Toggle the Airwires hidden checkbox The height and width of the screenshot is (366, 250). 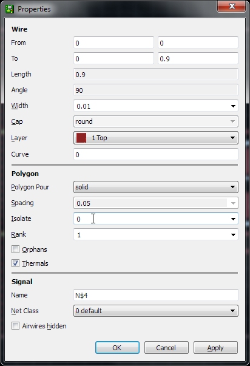point(15,325)
